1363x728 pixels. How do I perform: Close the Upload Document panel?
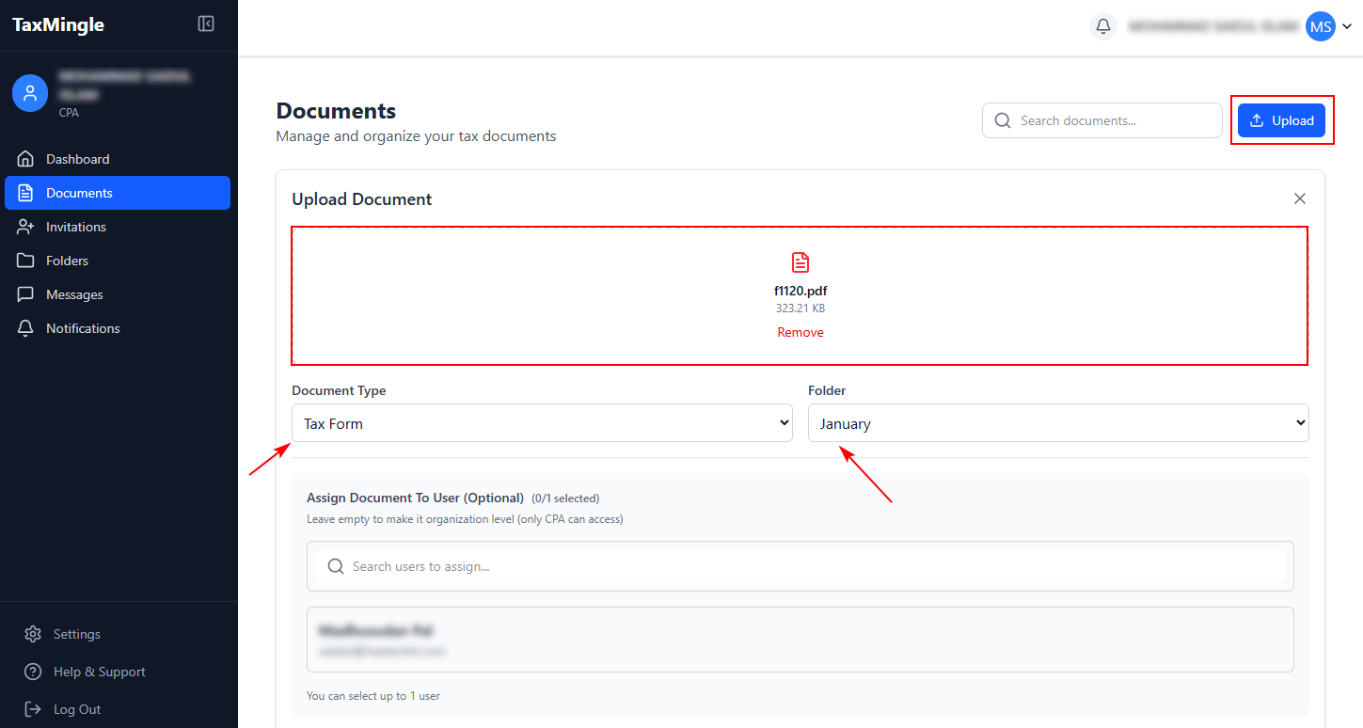(1300, 198)
